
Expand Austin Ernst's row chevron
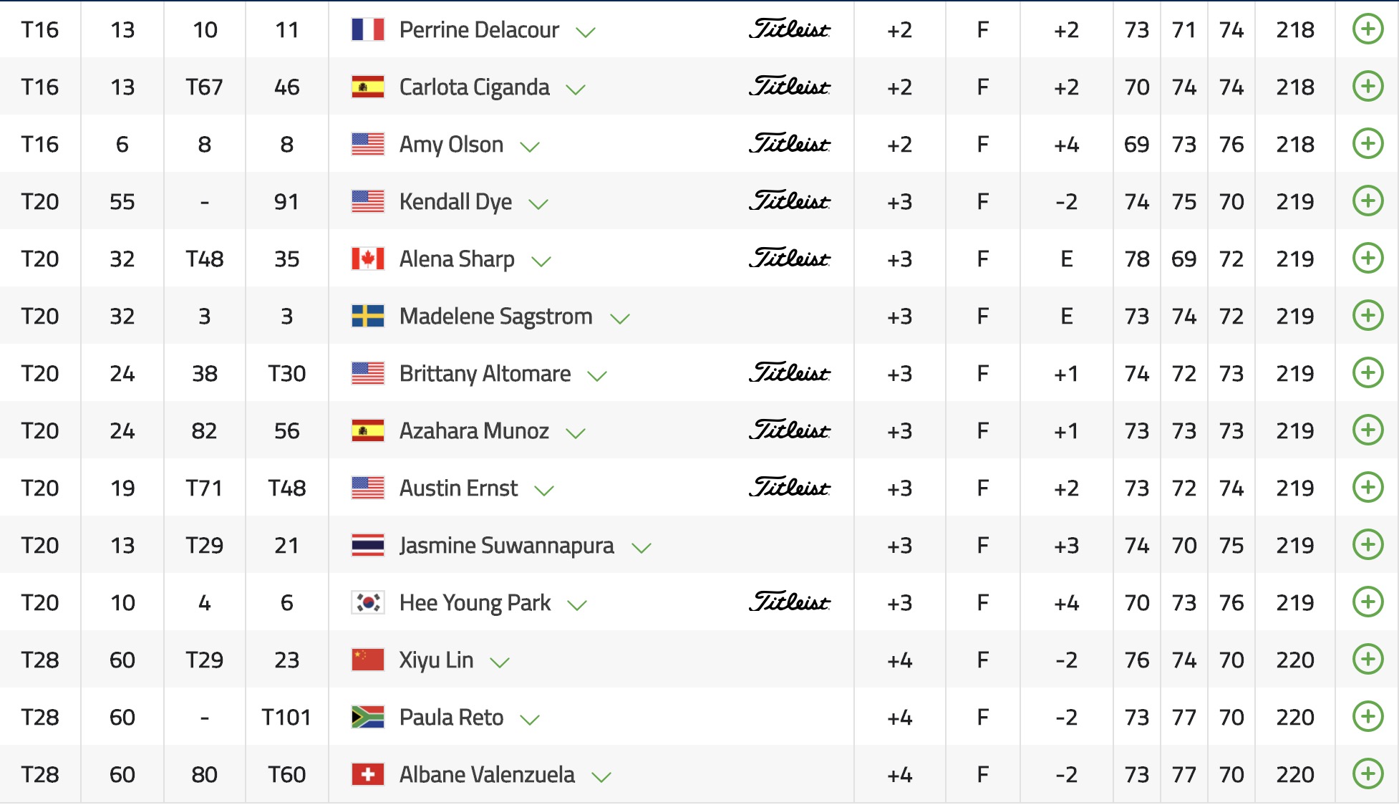pos(544,491)
